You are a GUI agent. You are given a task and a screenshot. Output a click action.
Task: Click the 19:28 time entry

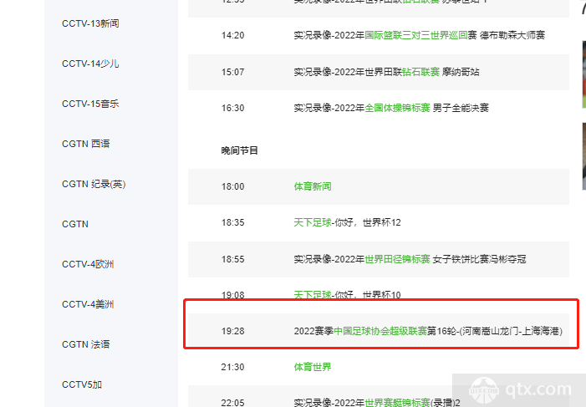(x=233, y=331)
